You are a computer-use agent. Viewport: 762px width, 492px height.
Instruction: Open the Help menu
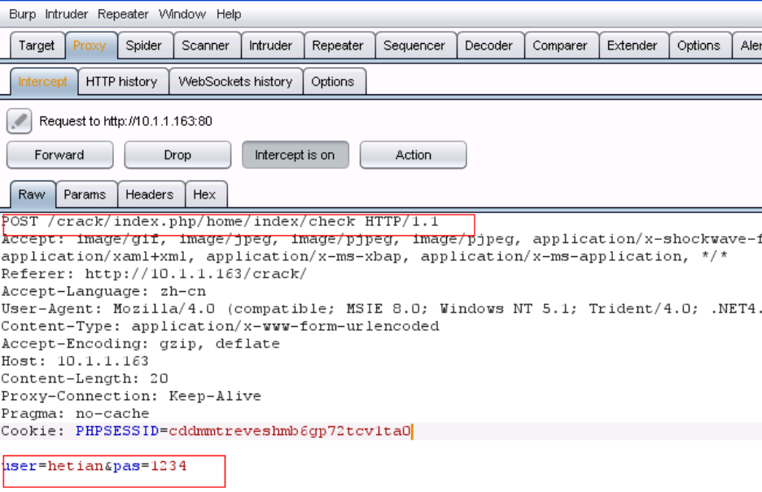click(x=229, y=14)
